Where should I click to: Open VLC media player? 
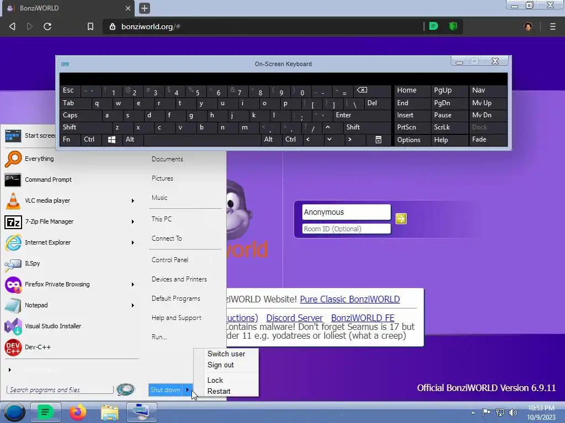click(47, 200)
